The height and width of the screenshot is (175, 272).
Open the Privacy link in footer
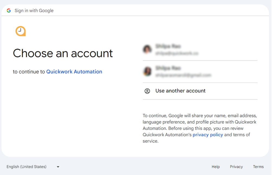point(236,167)
